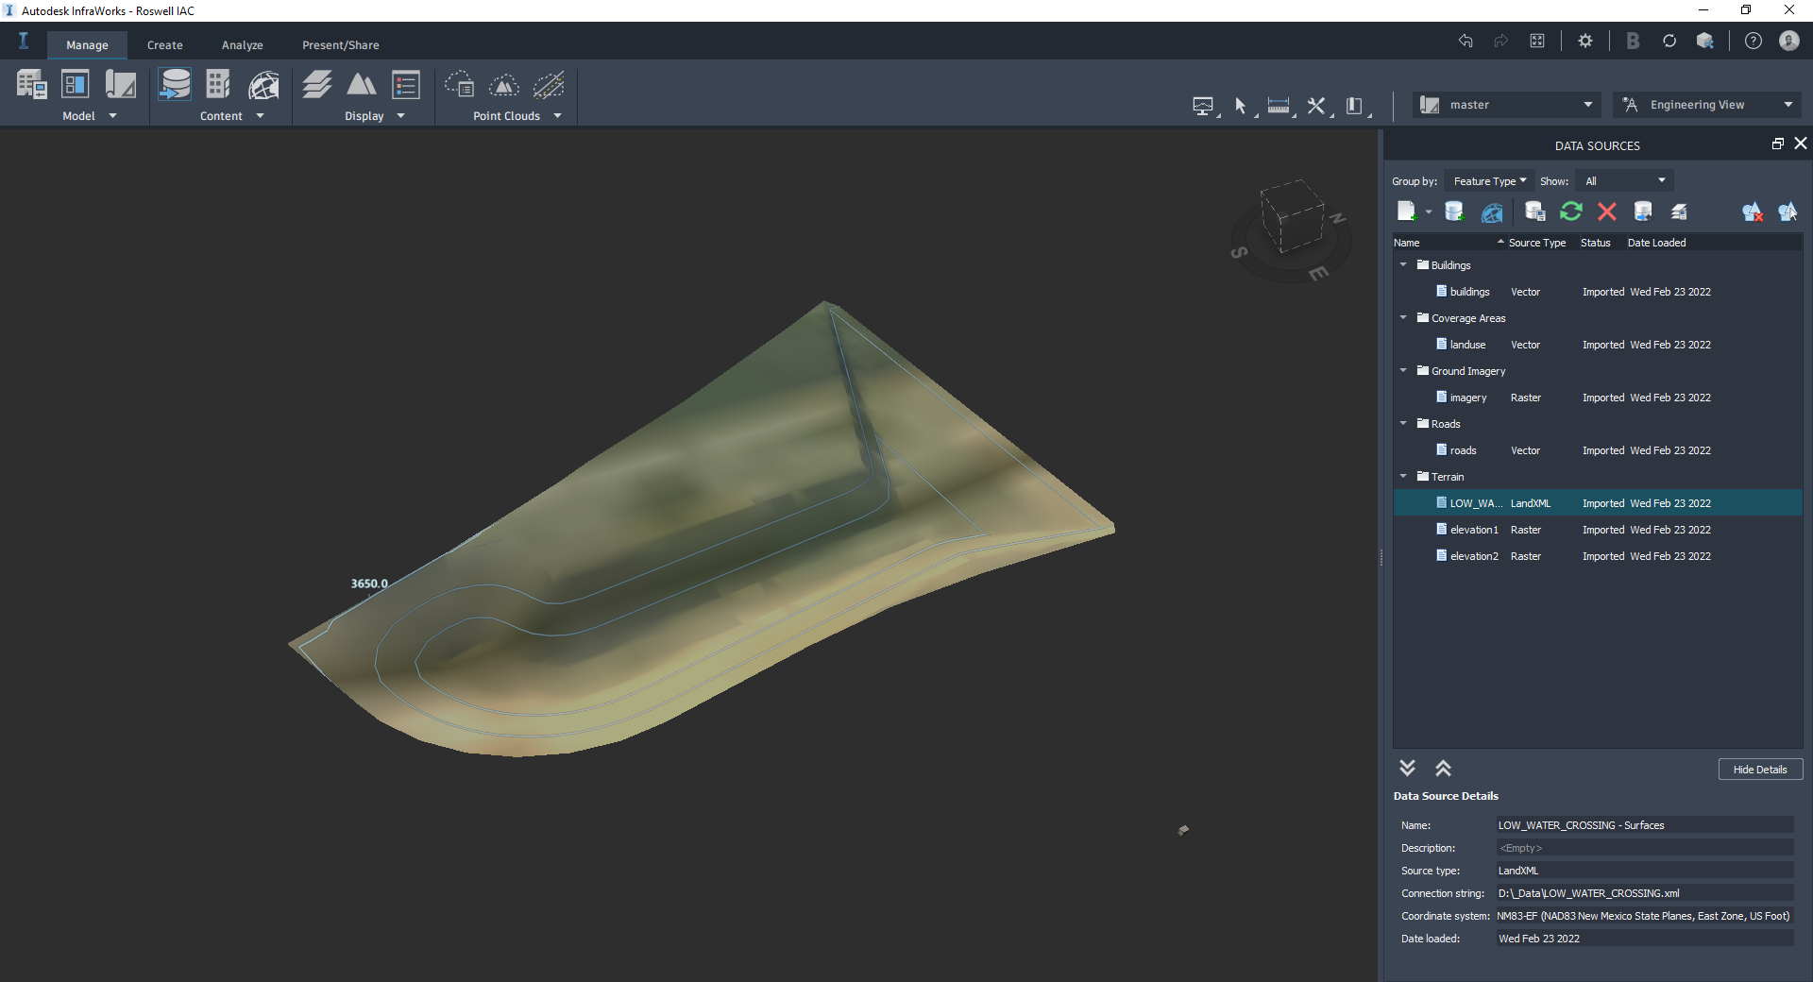Click the Hide Details button
Image resolution: width=1813 pixels, height=982 pixels.
pyautogui.click(x=1759, y=769)
